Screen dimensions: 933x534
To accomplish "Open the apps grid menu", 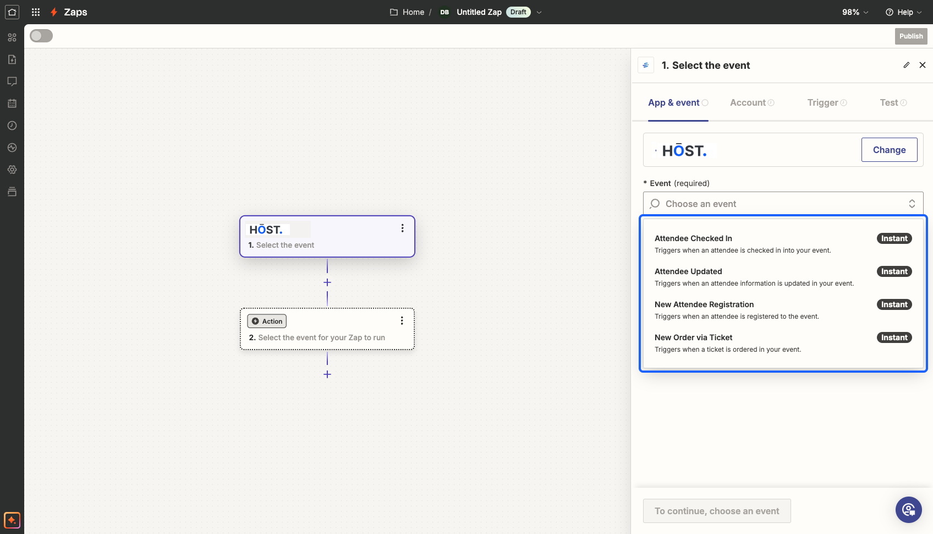I will point(36,12).
